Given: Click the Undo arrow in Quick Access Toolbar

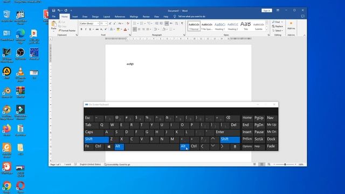Looking at the screenshot, I should (x=59, y=10).
